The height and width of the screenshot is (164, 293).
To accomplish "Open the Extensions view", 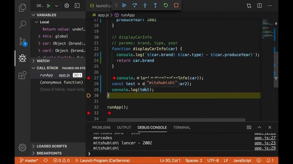I will 22,75.
